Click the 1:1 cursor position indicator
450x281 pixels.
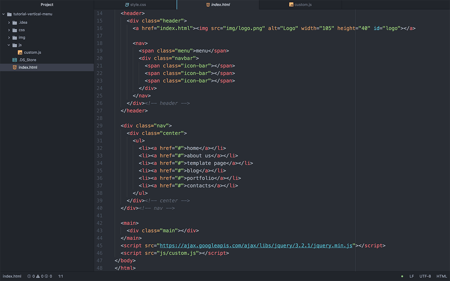tap(61, 276)
